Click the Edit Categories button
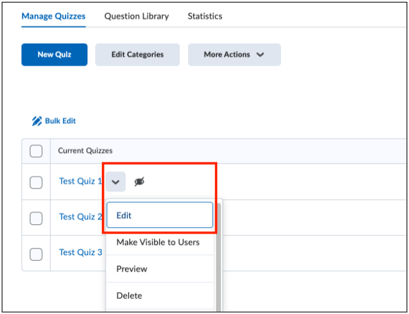 (138, 55)
